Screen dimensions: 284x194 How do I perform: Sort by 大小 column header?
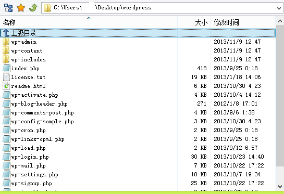tap(194, 22)
